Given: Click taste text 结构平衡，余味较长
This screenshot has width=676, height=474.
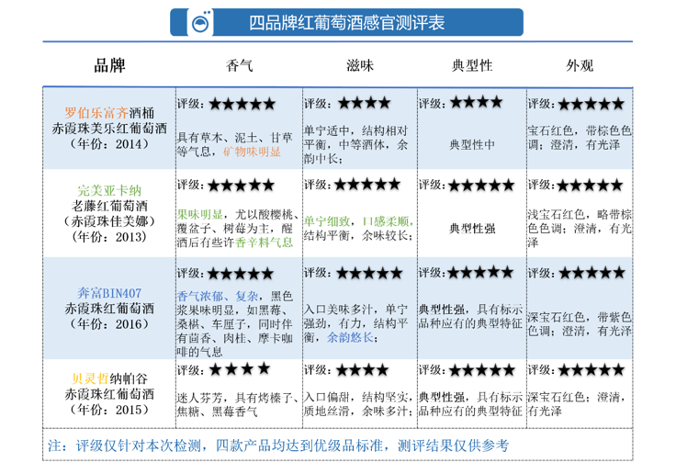Looking at the screenshot, I should pos(359,235).
